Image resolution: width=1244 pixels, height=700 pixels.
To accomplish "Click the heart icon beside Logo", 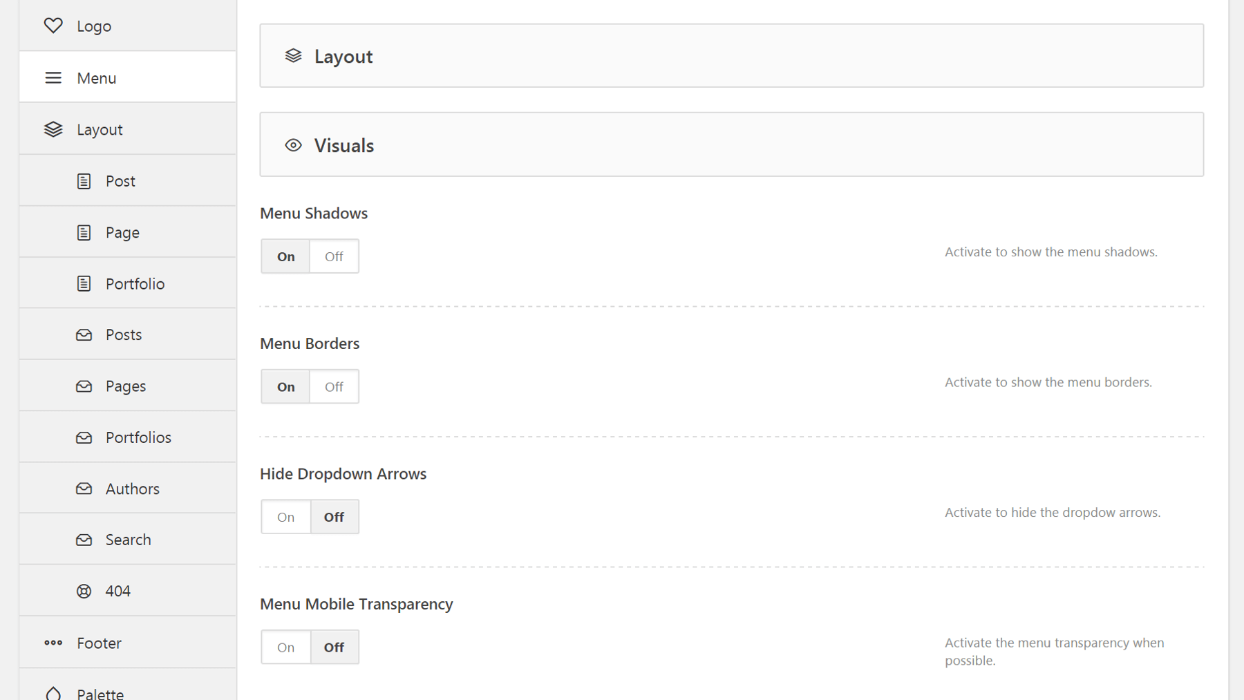I will point(53,26).
